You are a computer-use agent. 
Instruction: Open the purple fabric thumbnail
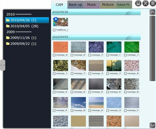click(96, 47)
